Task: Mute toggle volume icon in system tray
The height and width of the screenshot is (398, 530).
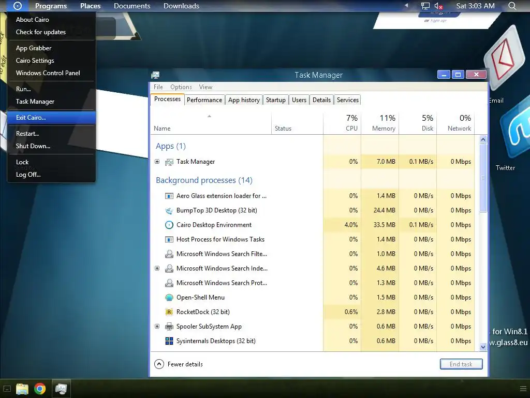Action: click(438, 6)
